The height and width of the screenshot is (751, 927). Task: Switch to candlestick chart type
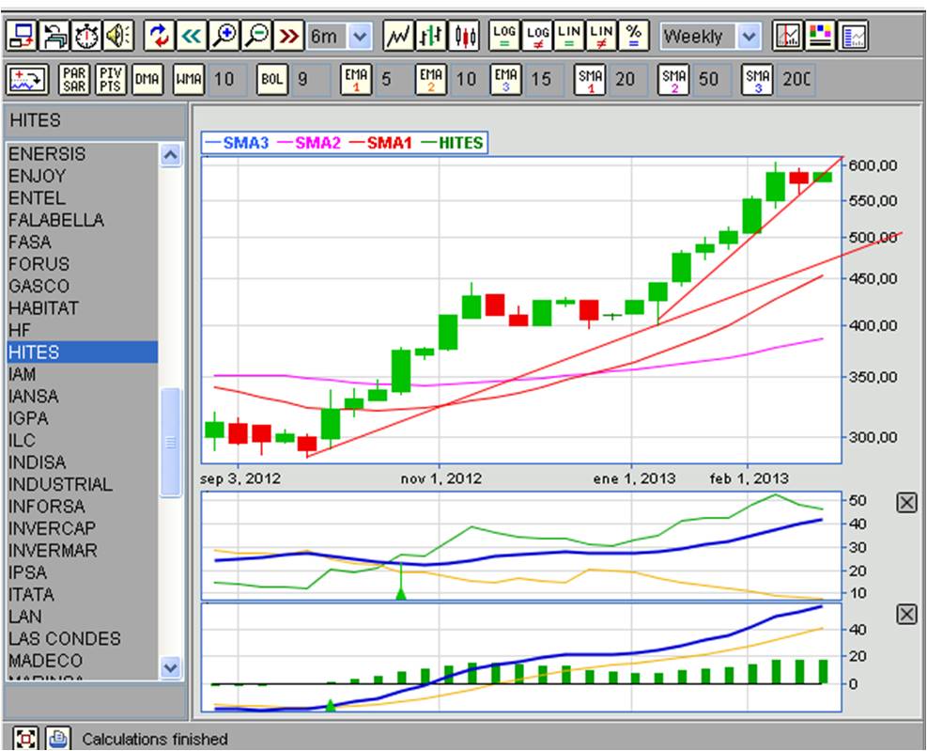[x=466, y=37]
